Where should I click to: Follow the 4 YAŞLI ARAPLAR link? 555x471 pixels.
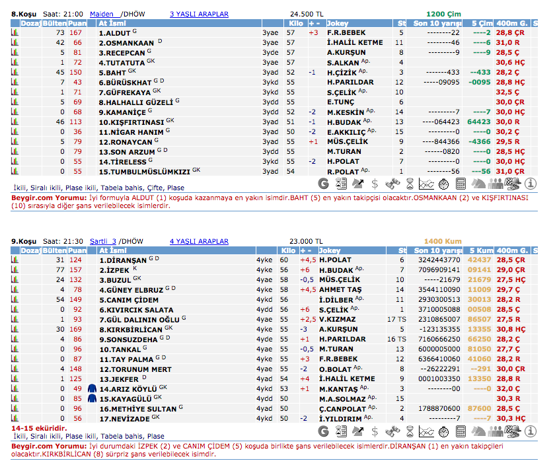199,242
